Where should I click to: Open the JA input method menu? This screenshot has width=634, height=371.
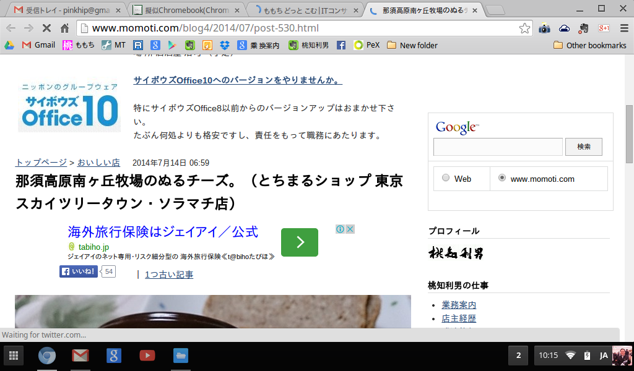603,356
